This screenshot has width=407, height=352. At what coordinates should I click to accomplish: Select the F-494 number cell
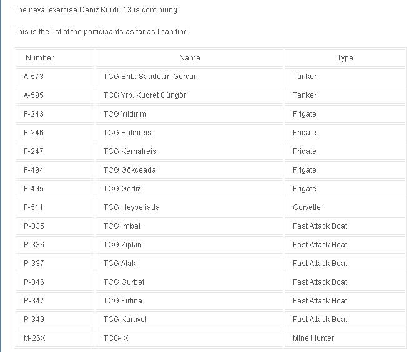[x=55, y=170]
